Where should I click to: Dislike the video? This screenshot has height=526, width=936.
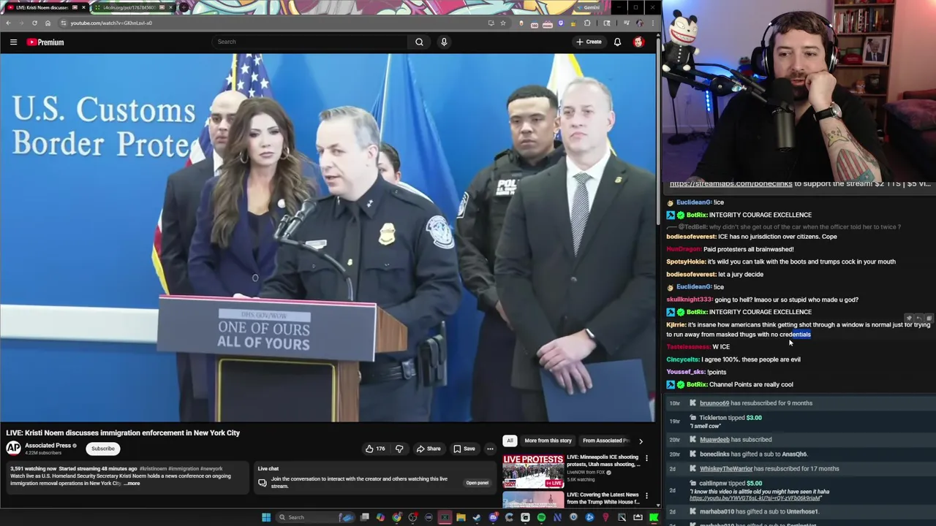click(x=399, y=449)
